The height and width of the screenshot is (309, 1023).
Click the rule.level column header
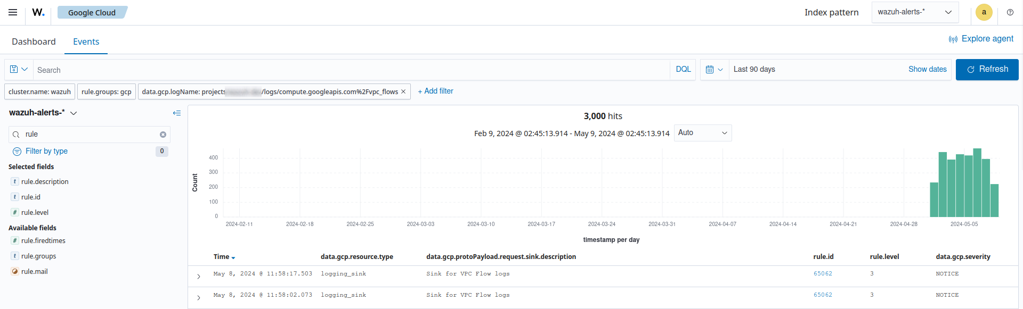coord(884,257)
